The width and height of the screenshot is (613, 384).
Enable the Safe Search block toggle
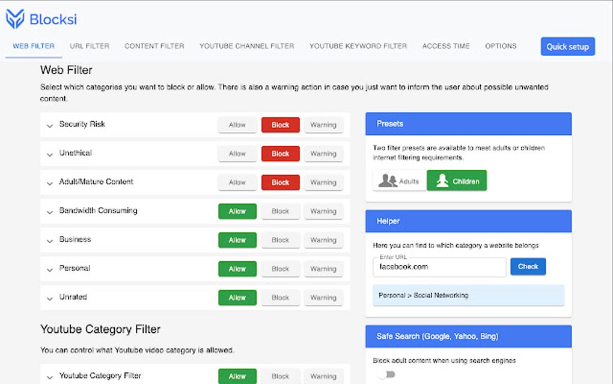coord(383,374)
